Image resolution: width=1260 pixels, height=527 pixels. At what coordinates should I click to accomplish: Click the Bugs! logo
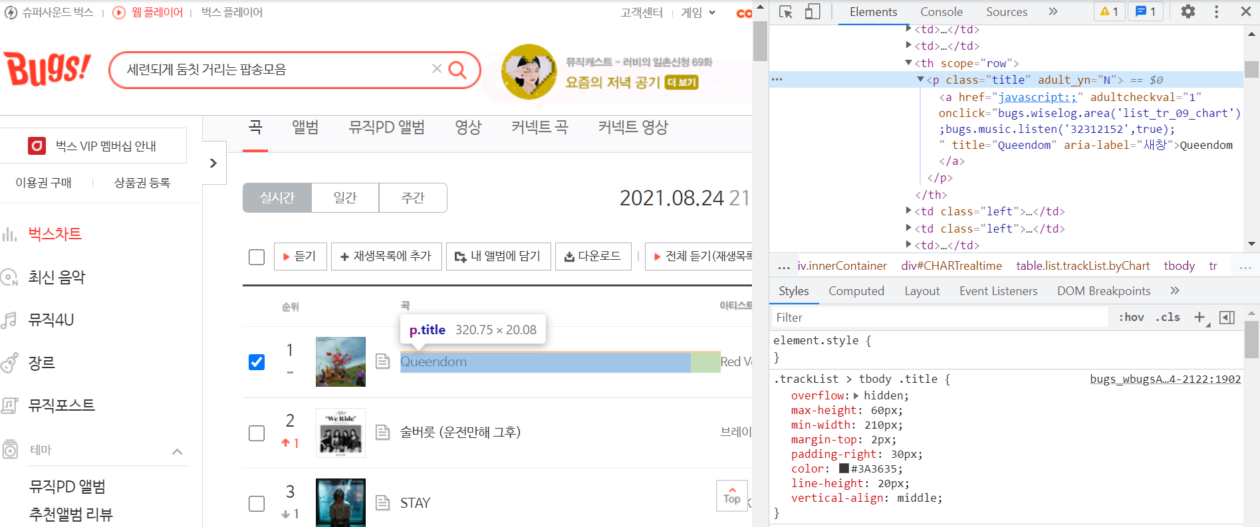47,68
